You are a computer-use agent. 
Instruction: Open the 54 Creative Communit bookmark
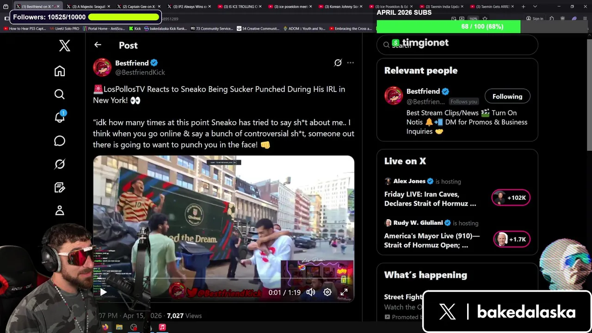[x=258, y=29]
